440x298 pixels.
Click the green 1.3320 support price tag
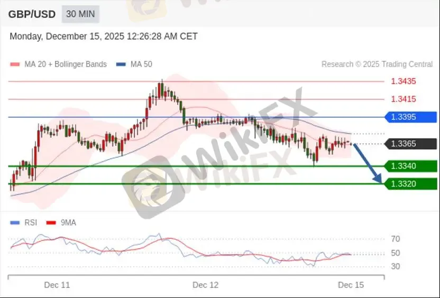click(x=410, y=184)
